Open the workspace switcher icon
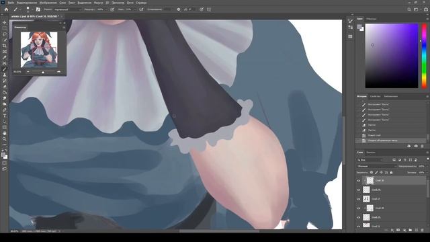Screen dimensions: 430x242 (x=416, y=9)
